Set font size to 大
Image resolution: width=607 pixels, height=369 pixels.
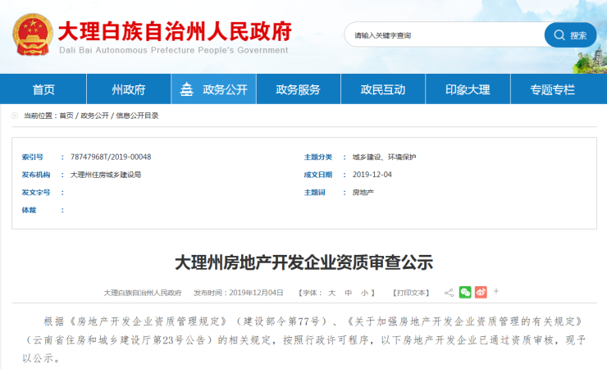click(x=331, y=293)
